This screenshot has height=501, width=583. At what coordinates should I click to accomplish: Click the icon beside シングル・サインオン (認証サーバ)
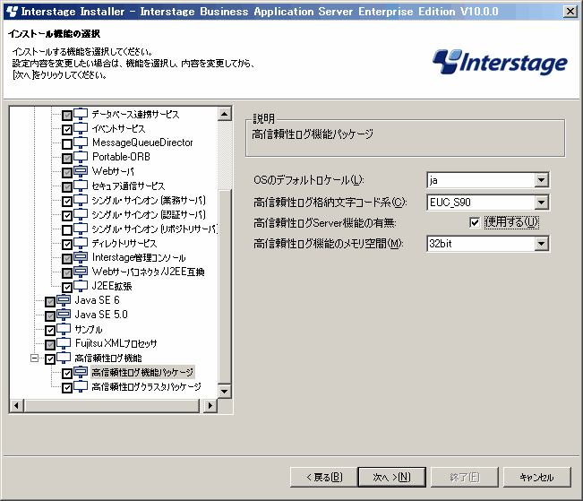[x=81, y=214]
